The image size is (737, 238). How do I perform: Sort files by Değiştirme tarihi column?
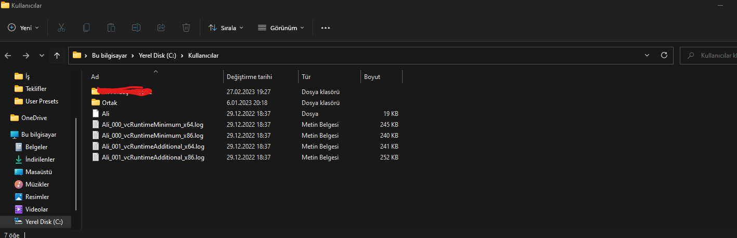[x=250, y=77]
